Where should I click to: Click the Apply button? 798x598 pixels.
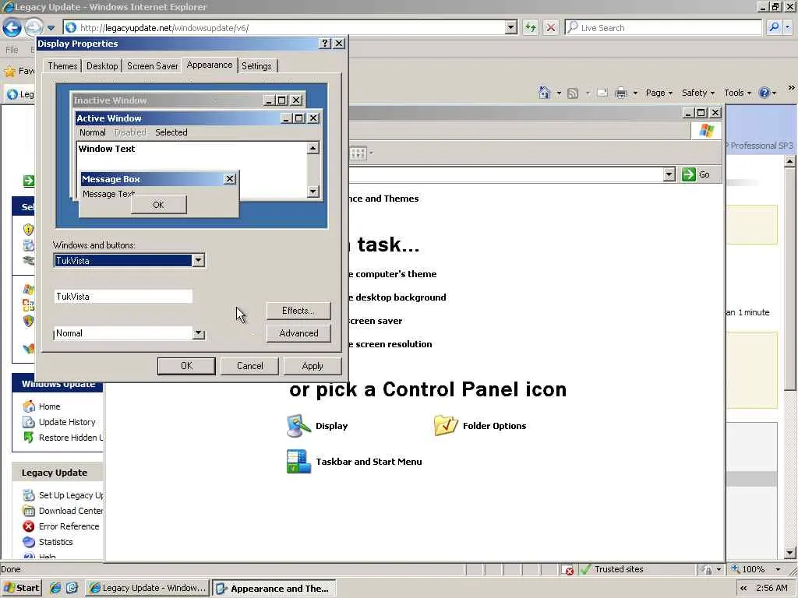pos(312,366)
